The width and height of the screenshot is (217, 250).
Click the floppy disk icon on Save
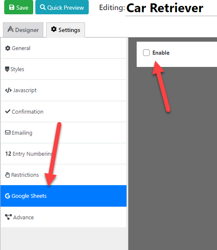[x=12, y=7]
